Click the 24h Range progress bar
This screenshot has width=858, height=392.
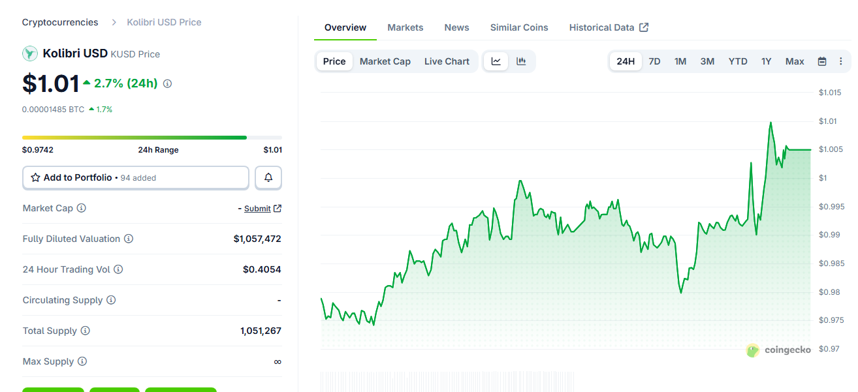point(152,138)
